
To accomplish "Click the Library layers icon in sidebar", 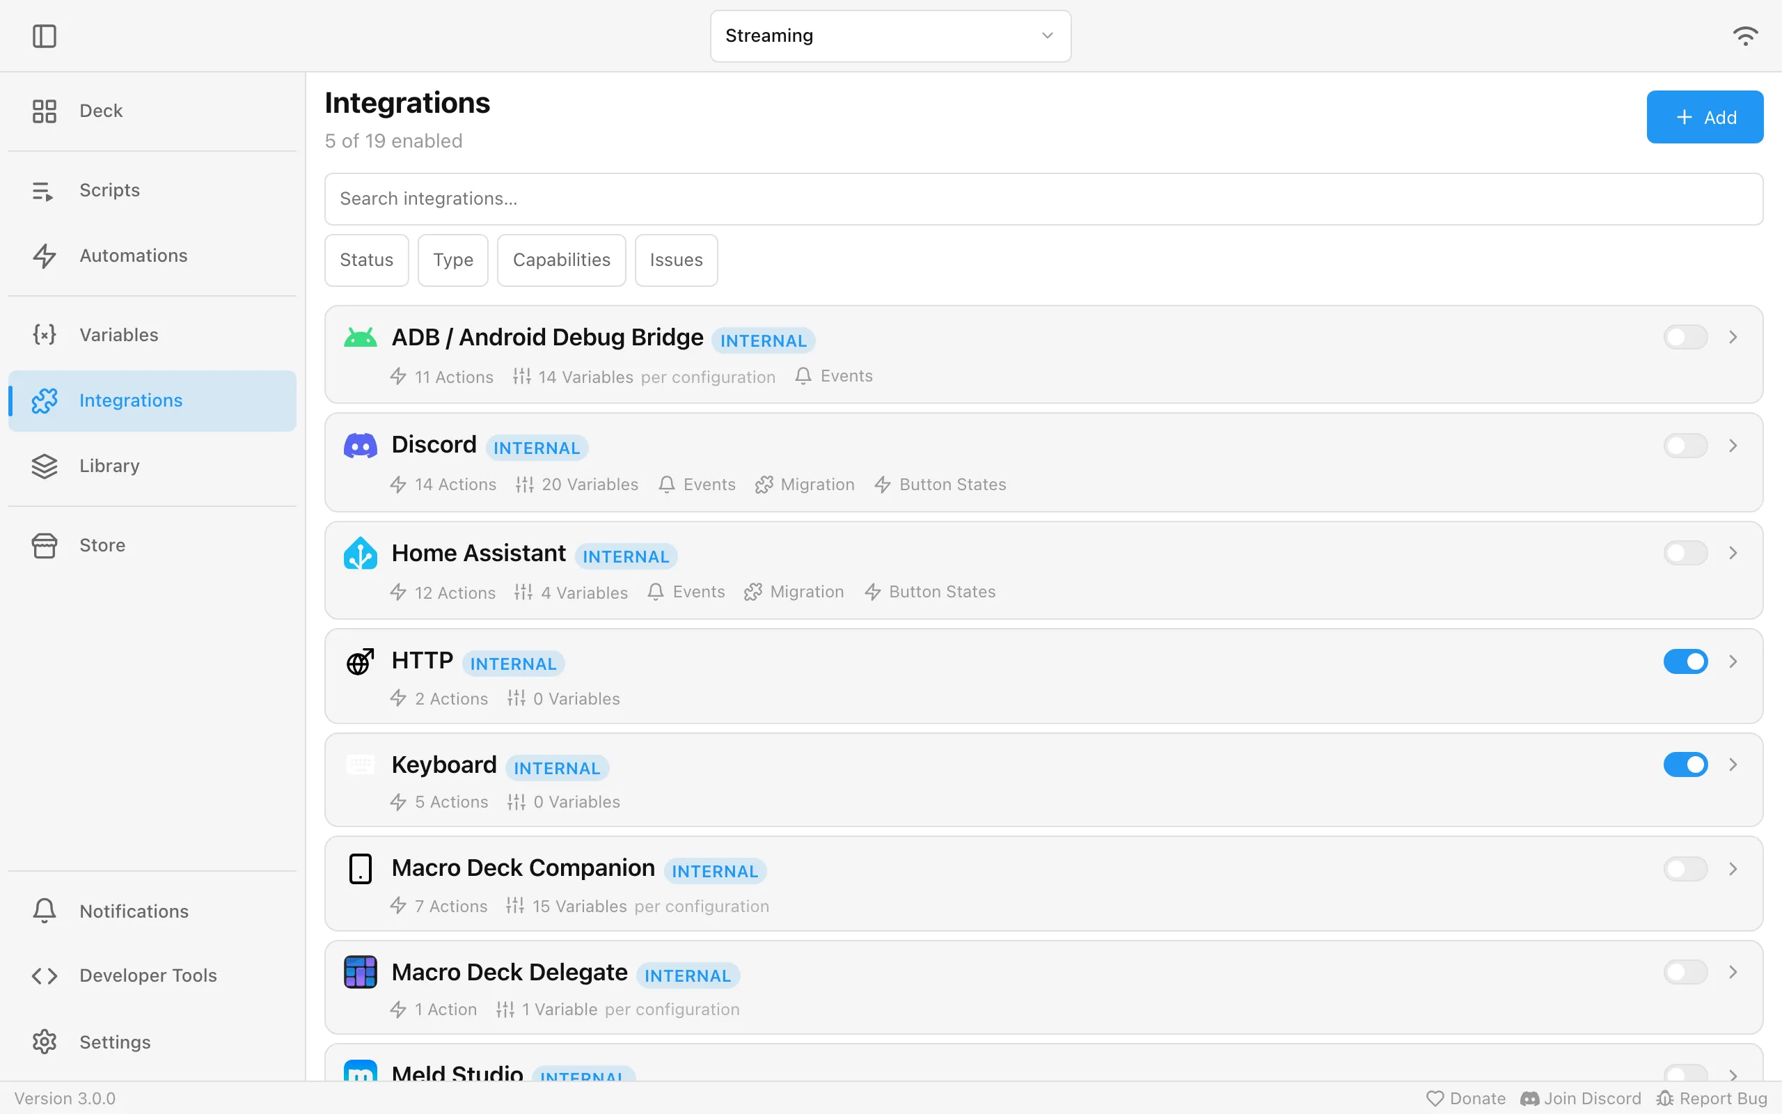I will coord(44,466).
